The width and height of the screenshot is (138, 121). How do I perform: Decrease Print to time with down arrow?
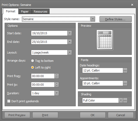pyautogui.click(x=57, y=86)
